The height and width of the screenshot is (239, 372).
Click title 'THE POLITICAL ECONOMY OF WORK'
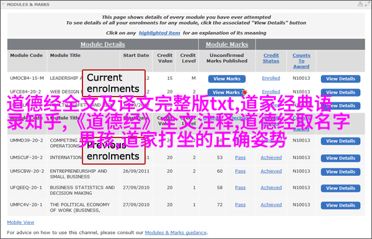click(80, 207)
